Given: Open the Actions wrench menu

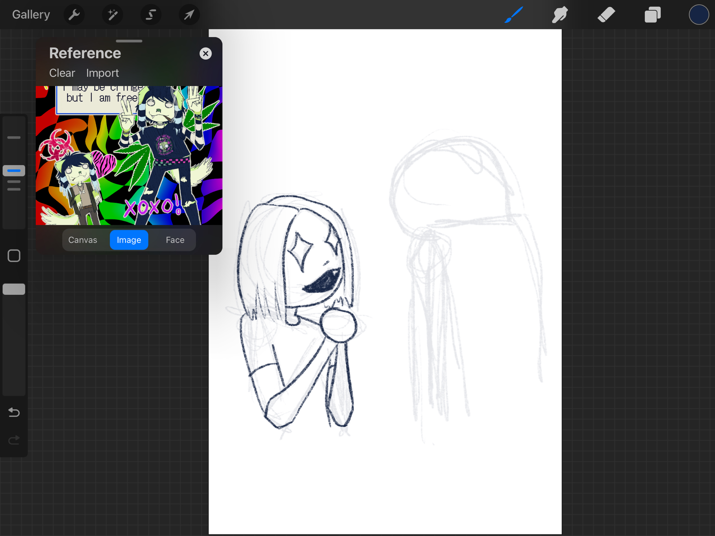Looking at the screenshot, I should pos(74,15).
